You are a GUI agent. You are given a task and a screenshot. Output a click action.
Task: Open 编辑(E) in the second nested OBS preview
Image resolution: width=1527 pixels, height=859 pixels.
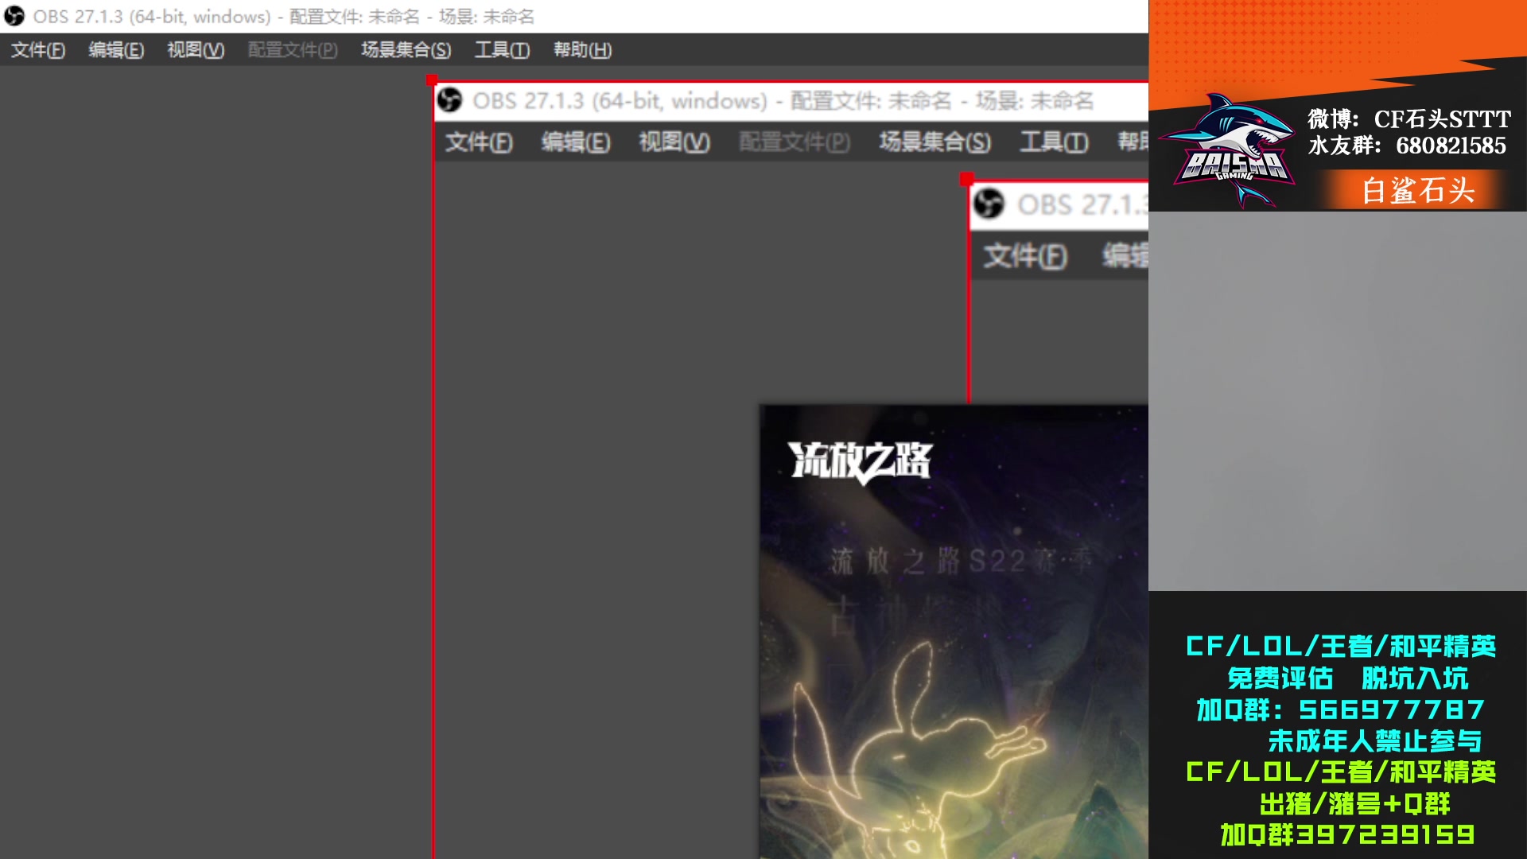pos(576,142)
